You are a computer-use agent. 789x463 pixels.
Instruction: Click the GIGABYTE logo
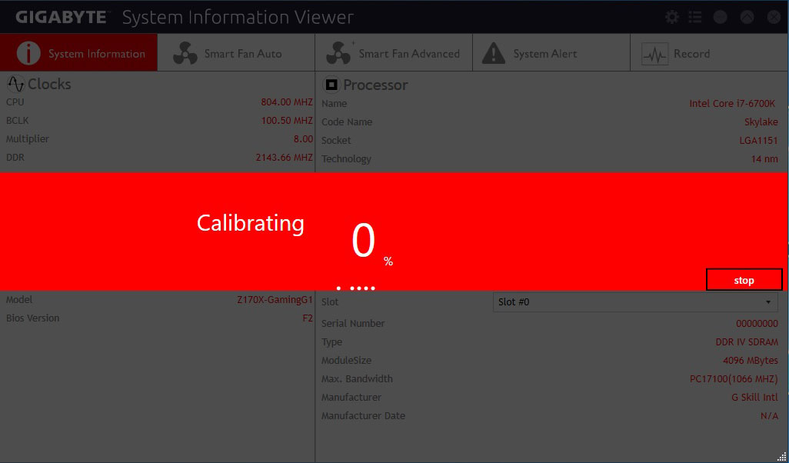pos(62,18)
